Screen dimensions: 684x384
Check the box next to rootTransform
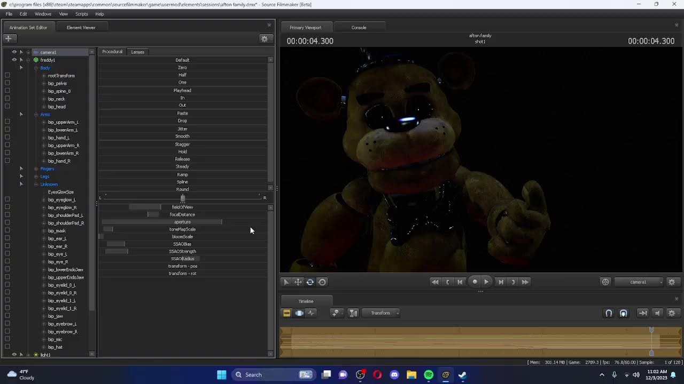coord(7,76)
